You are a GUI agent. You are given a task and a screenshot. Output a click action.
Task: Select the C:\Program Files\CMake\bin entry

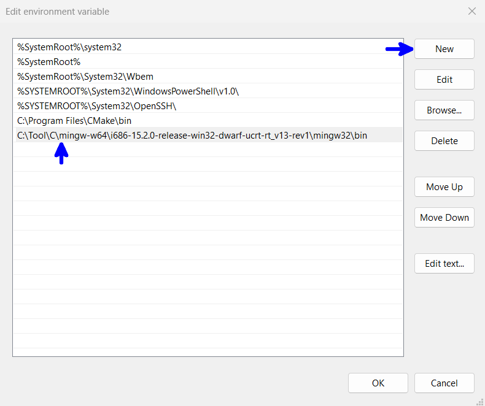(208, 120)
